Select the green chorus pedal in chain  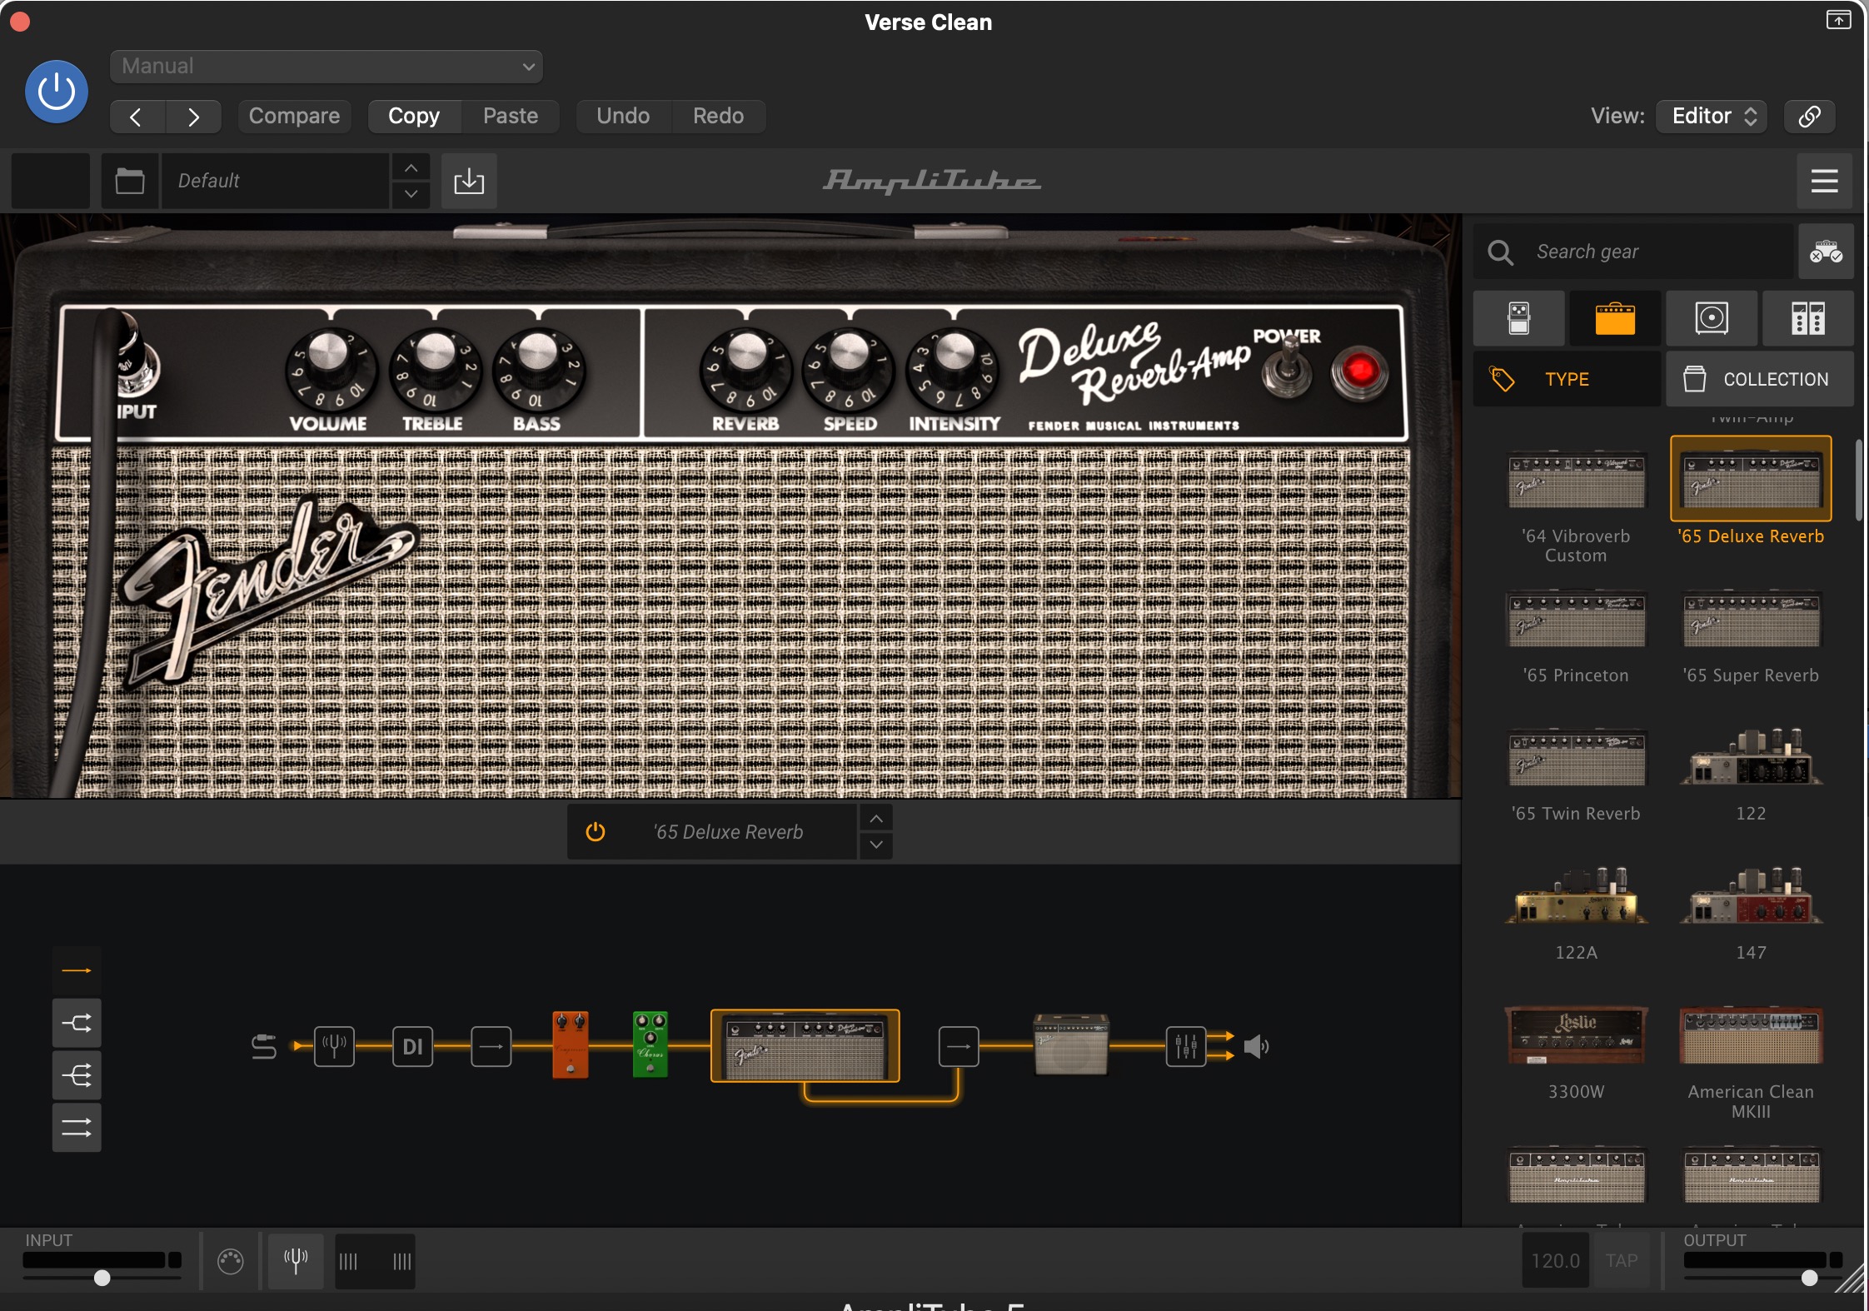pos(650,1044)
